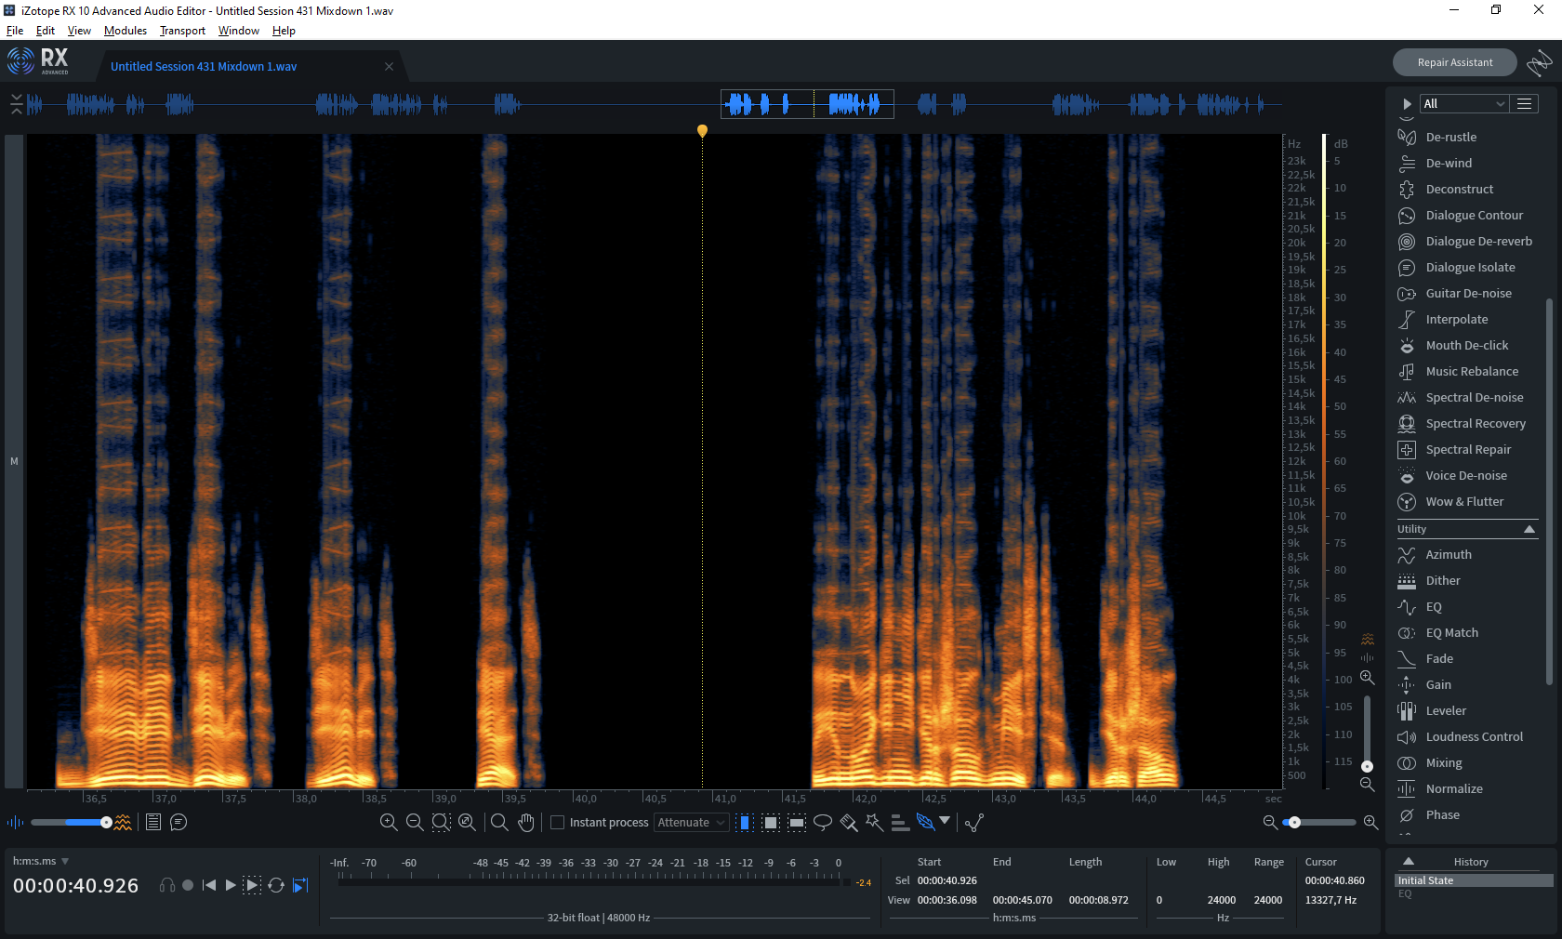The image size is (1562, 939).
Task: Start playback with the Play button
Action: [231, 885]
